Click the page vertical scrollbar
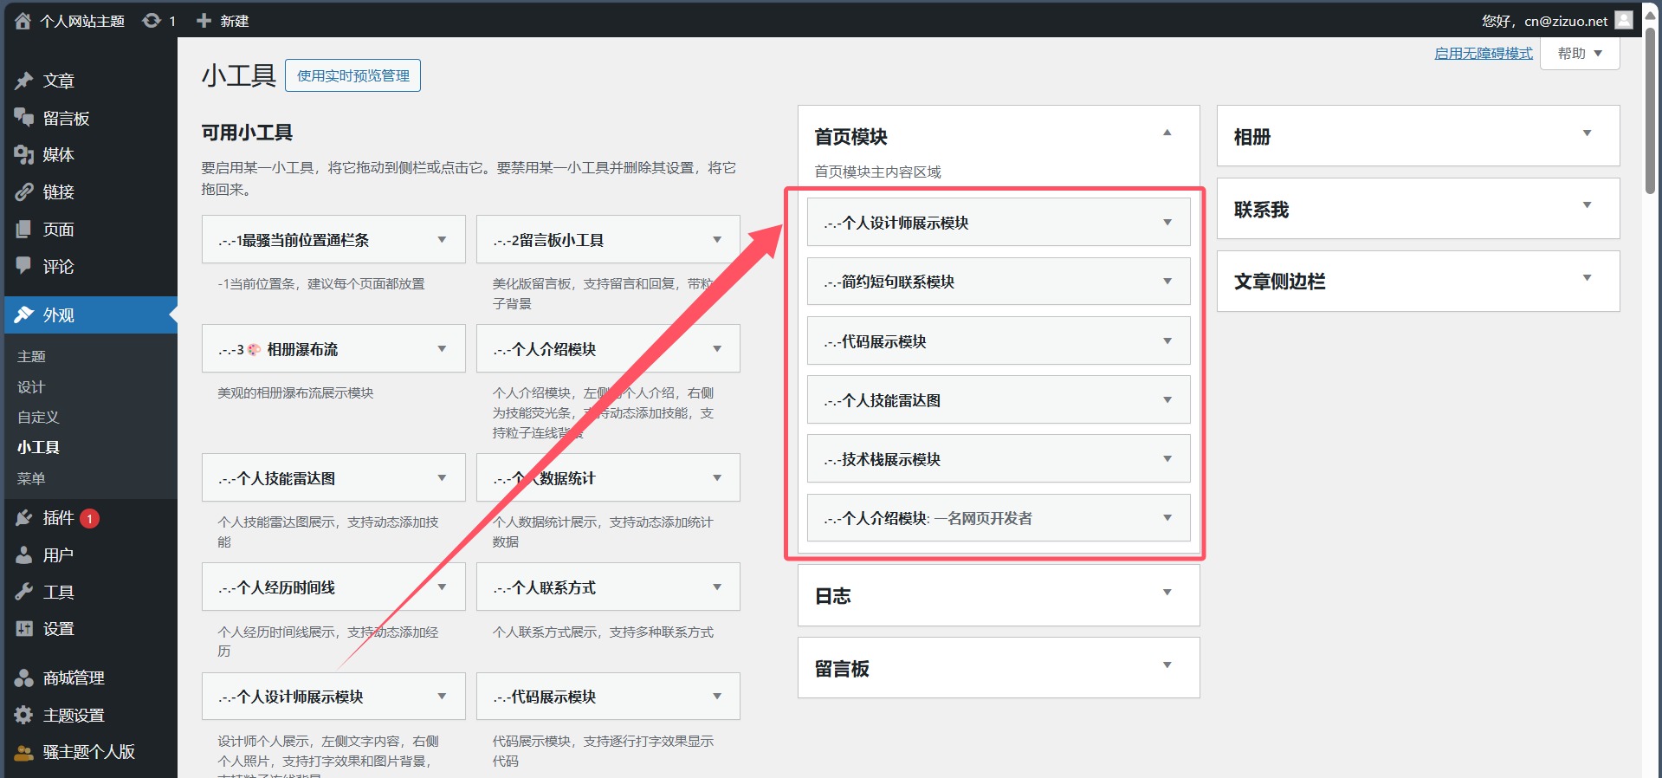The height and width of the screenshot is (778, 1662). tap(1650, 113)
